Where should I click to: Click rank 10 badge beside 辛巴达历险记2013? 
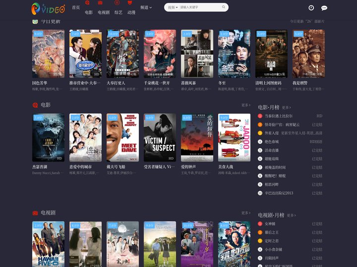260,193
